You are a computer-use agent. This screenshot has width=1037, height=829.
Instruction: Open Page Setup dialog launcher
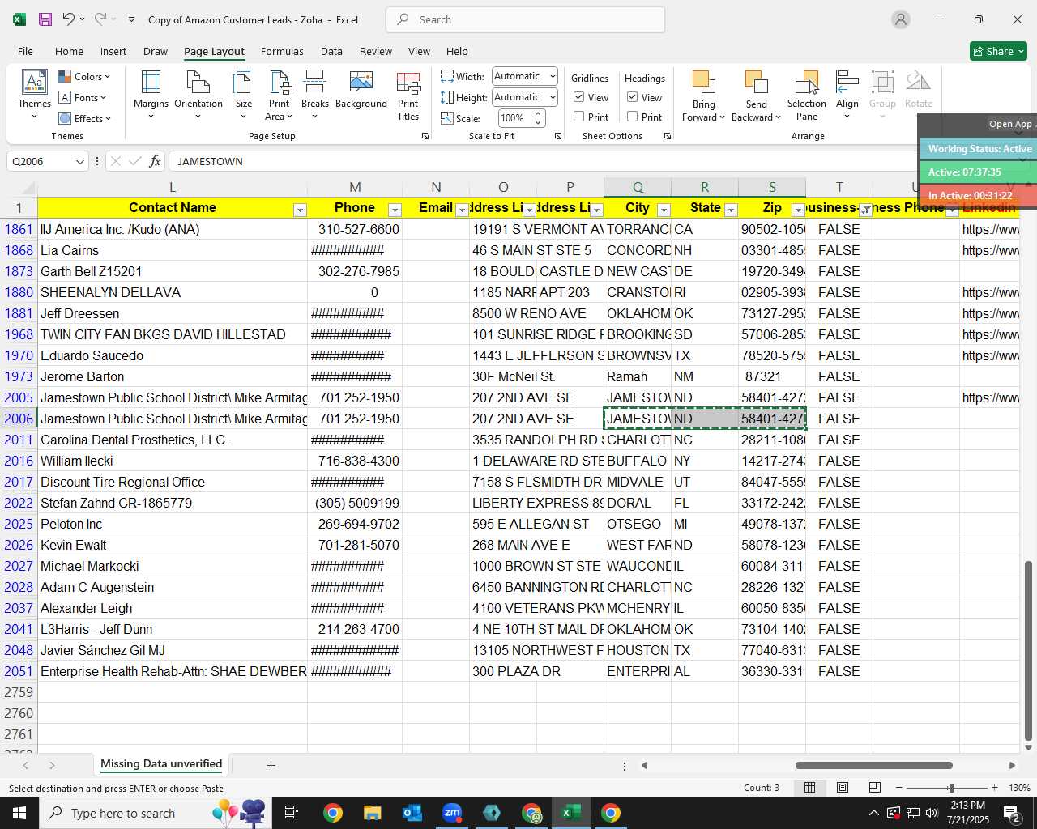coord(425,137)
